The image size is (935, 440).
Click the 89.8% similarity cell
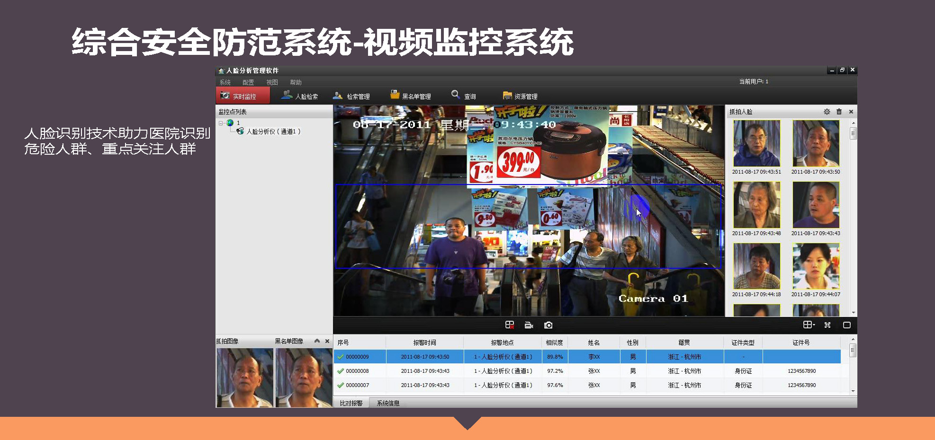[555, 357]
